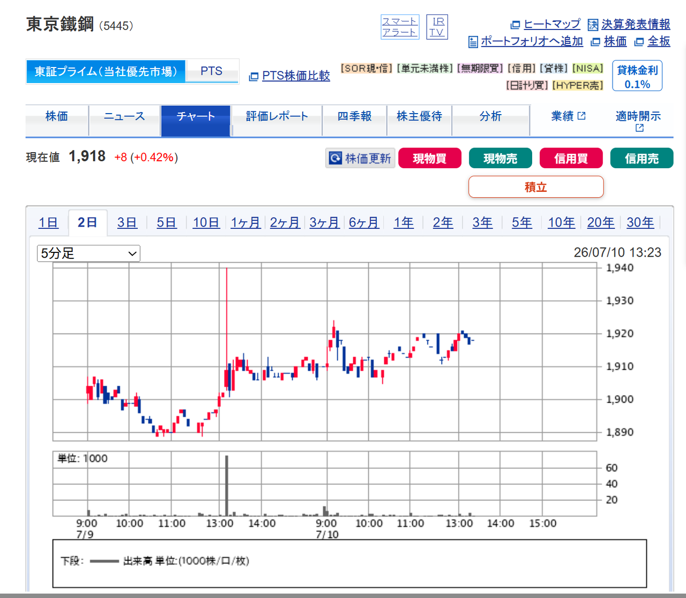Open the ヒートマップ link
Viewport: 686px width, 598px height.
point(552,24)
